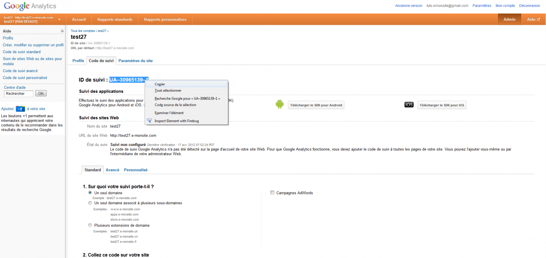Select 'Un seul domaine associé à plusieurs sous-domaines'
546x258 pixels.
pyautogui.click(x=90, y=203)
